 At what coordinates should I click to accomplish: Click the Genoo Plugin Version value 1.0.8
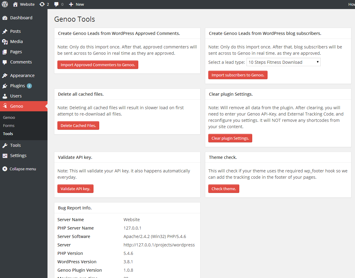[x=128, y=270]
